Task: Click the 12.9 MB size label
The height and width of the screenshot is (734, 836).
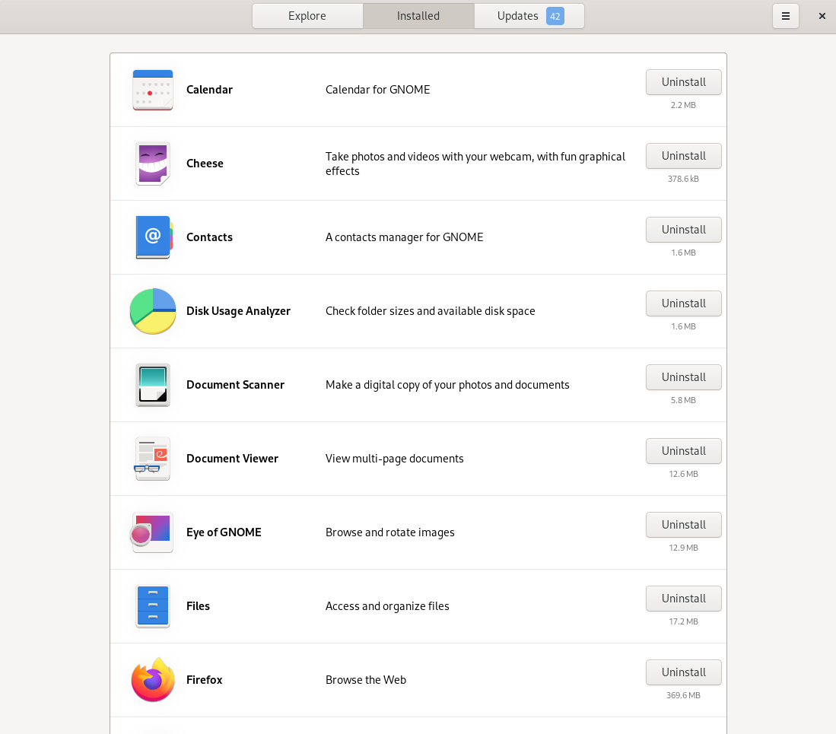Action: 683,548
